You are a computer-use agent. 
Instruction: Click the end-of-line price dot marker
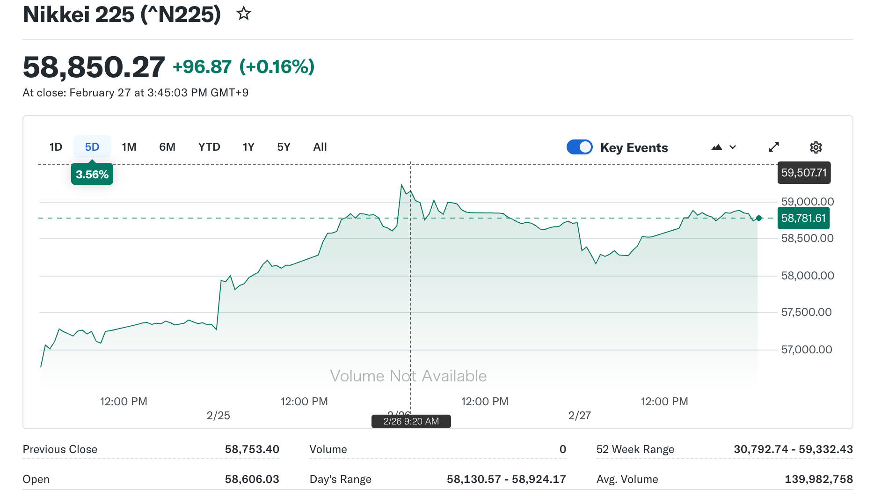pos(759,218)
